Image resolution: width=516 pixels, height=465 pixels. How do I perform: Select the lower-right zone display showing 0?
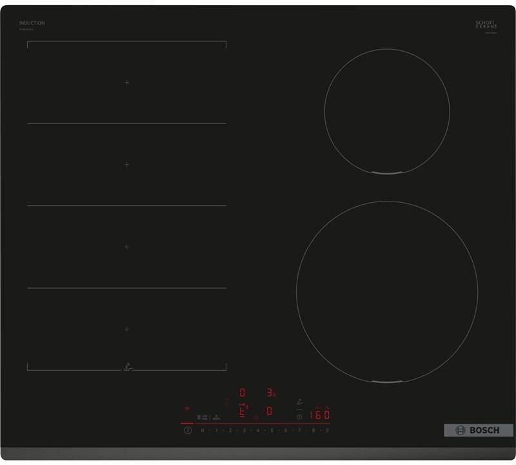click(269, 411)
